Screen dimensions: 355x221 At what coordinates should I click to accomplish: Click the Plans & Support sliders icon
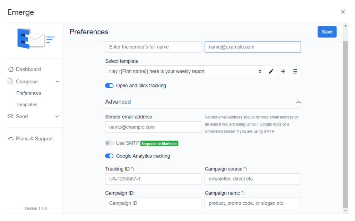click(11, 139)
